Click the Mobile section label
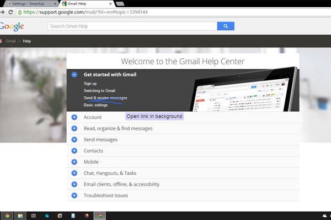 coord(91,162)
